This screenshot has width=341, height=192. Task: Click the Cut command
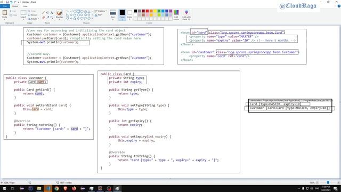[x=13, y=11]
